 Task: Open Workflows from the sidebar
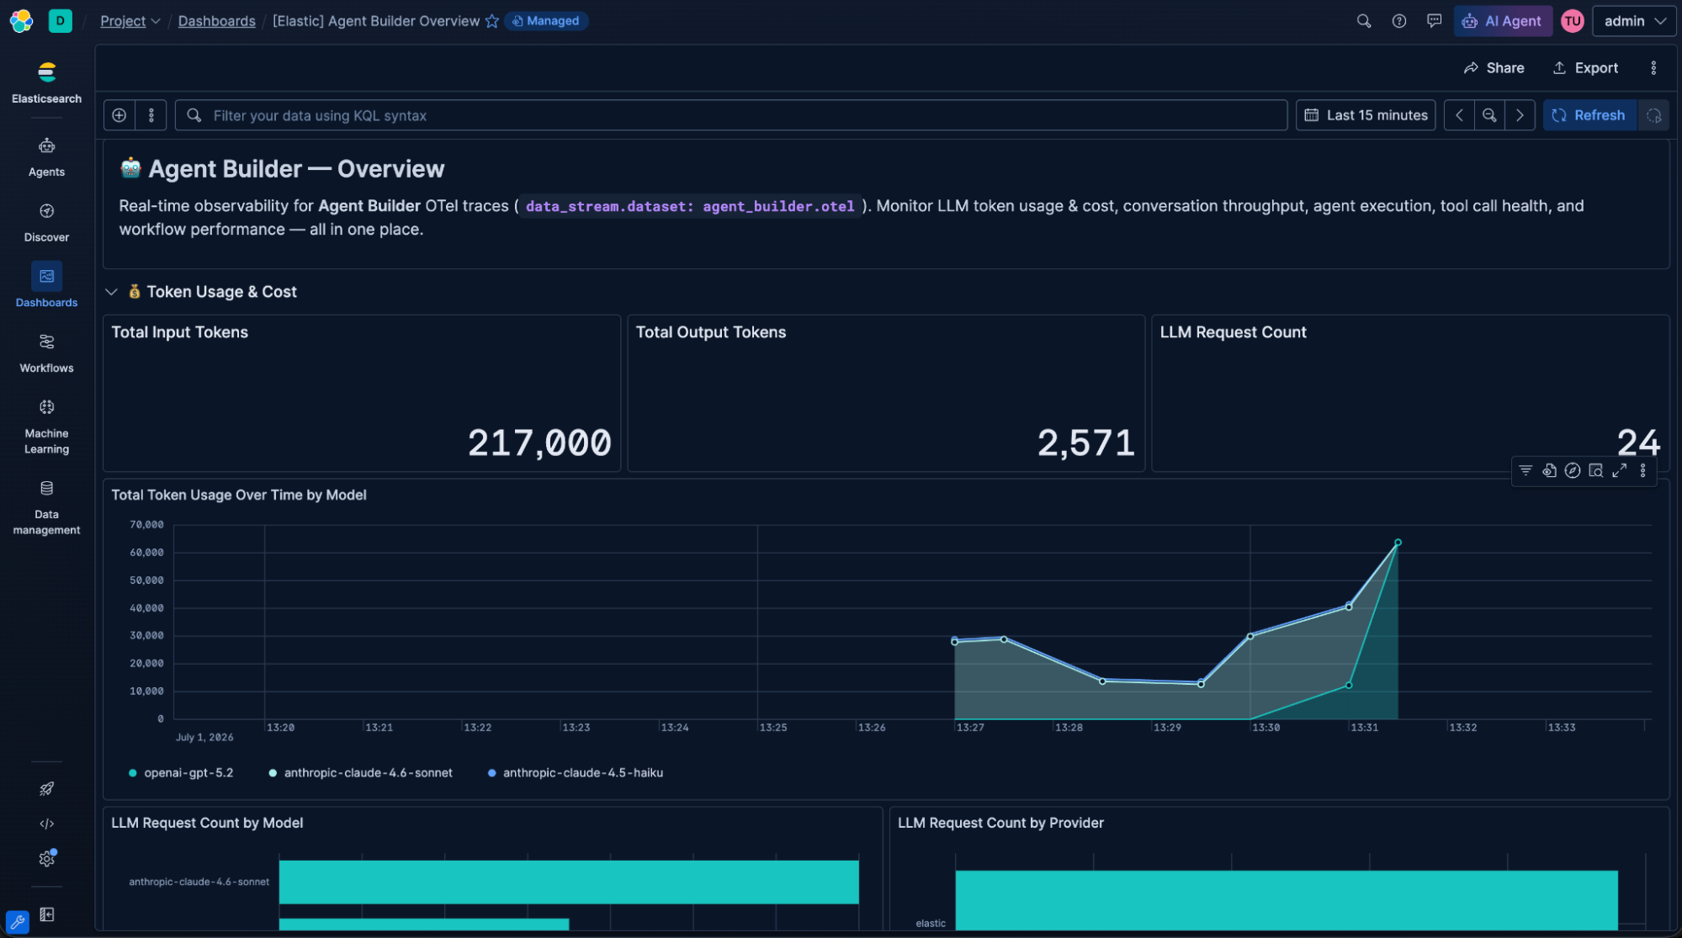pos(47,353)
